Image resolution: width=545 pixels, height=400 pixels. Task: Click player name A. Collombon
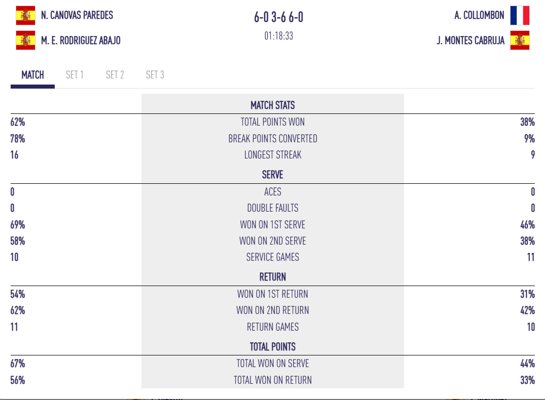click(479, 16)
